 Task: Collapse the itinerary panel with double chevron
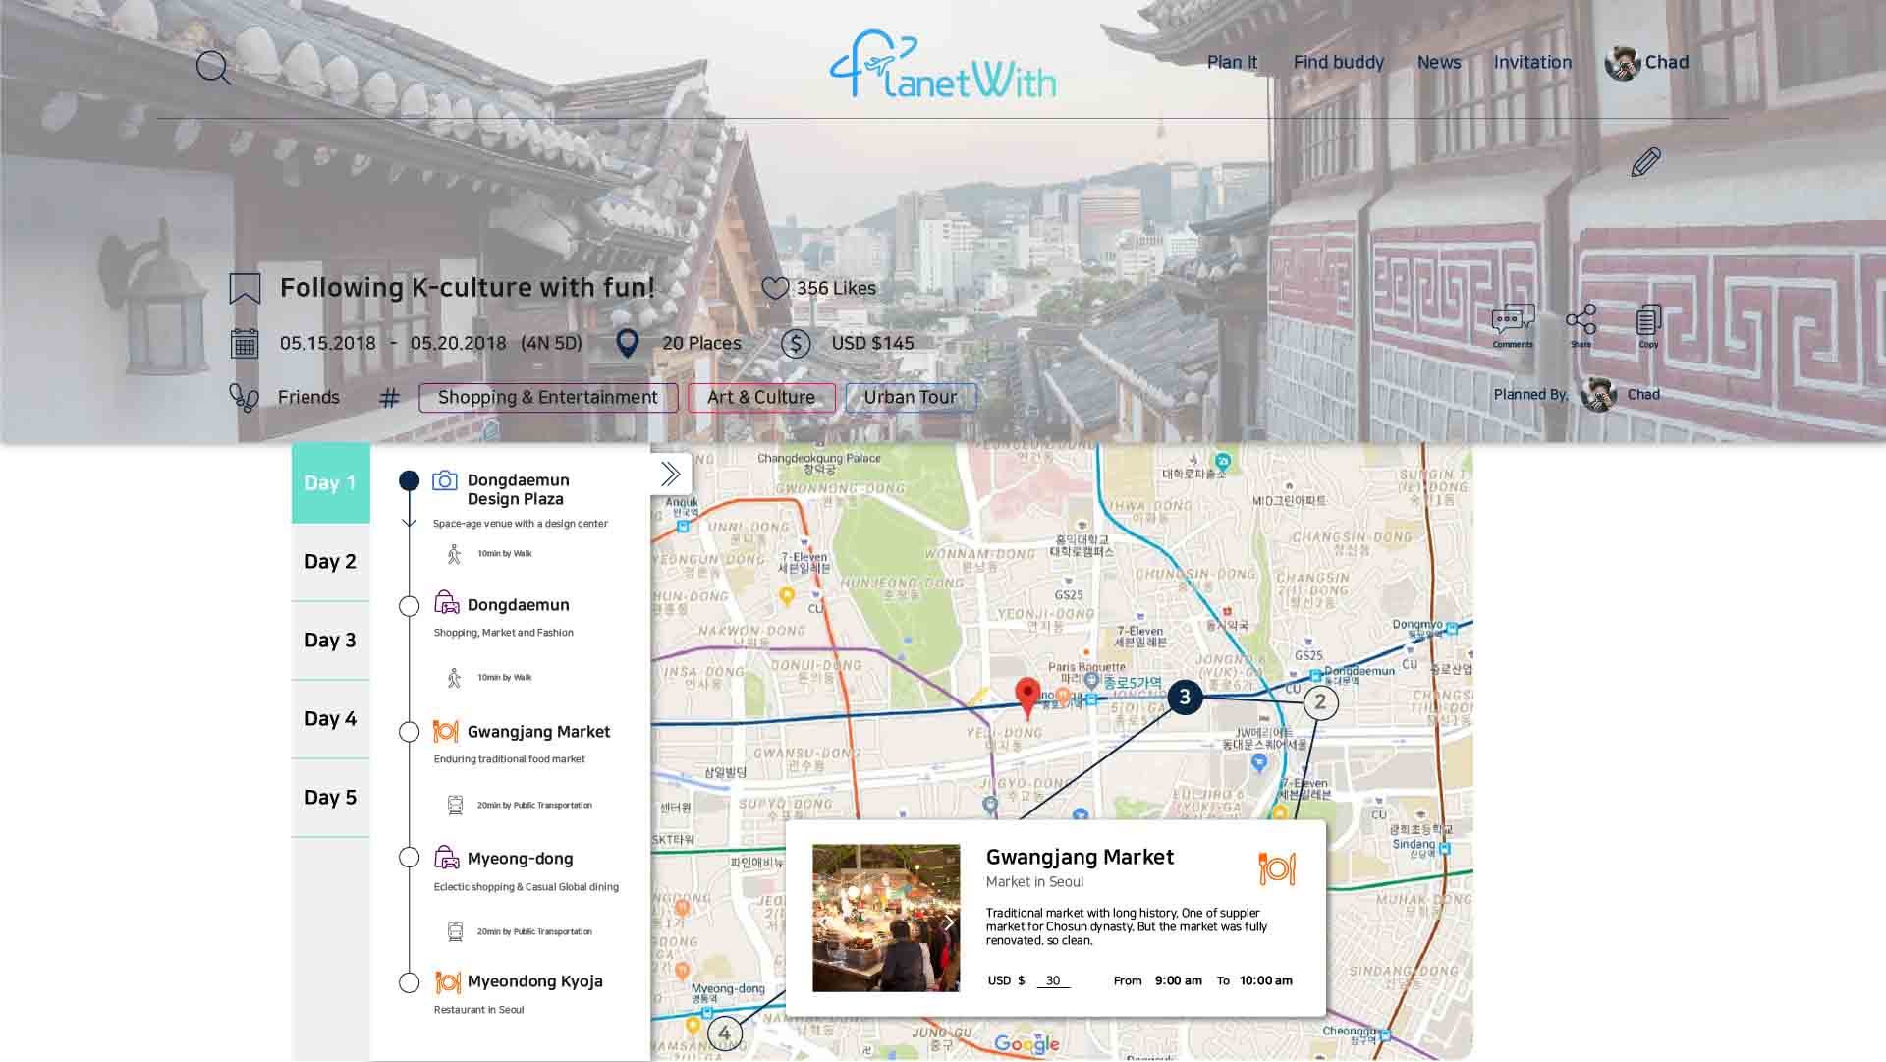(x=671, y=475)
